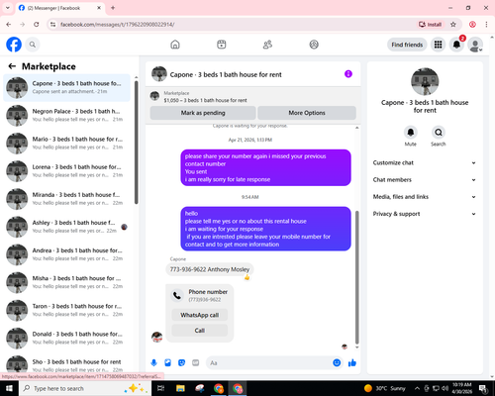The height and width of the screenshot is (396, 495).
Task: Click More Options button
Action: pyautogui.click(x=307, y=113)
